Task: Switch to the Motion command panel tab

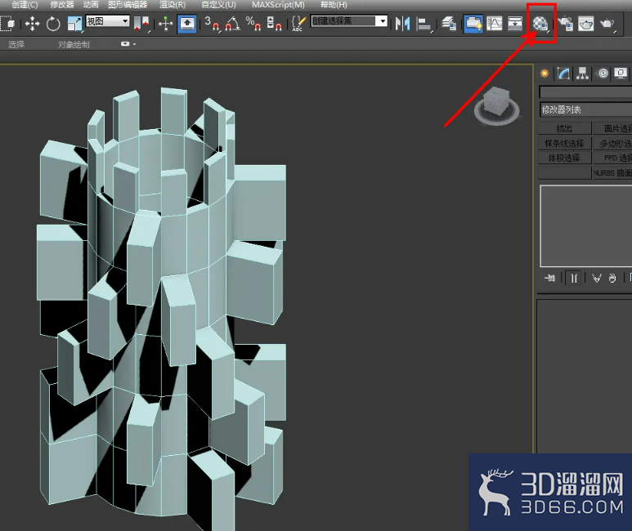Action: (x=603, y=74)
